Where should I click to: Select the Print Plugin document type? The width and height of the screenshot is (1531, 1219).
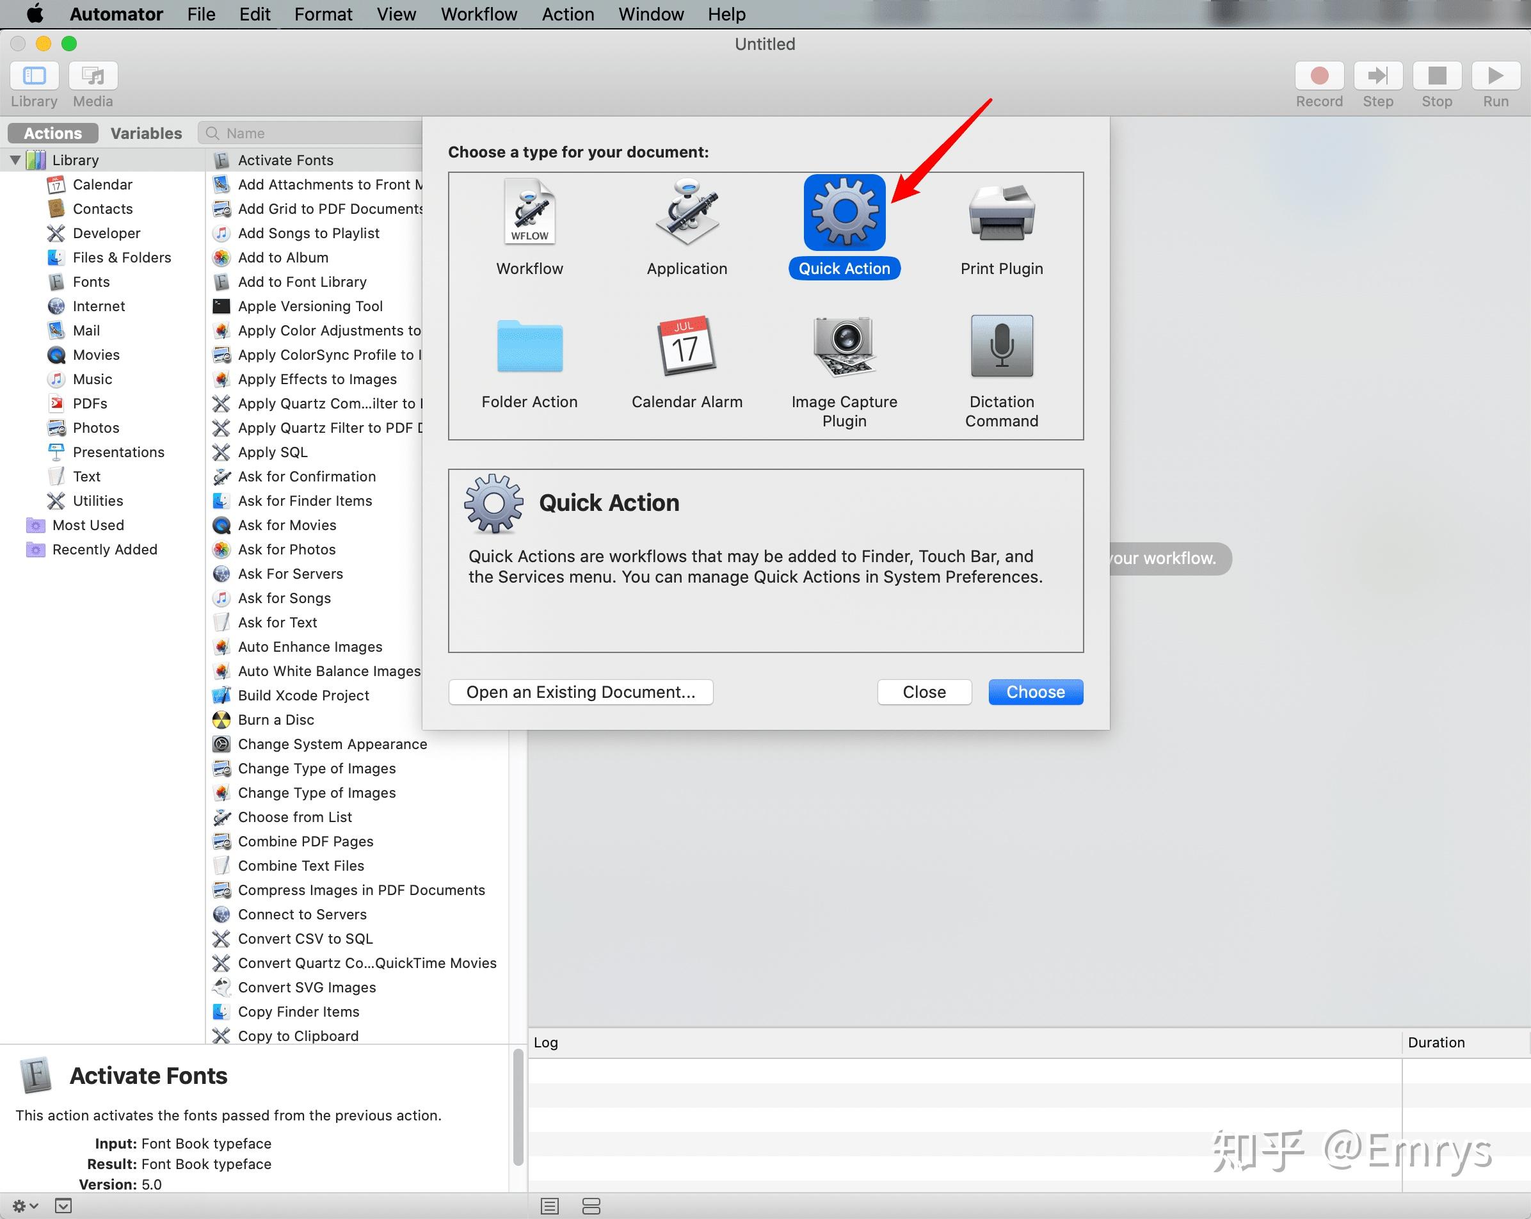pos(1002,228)
